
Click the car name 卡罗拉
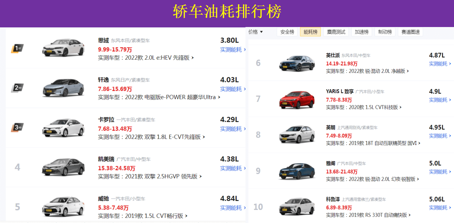point(106,120)
